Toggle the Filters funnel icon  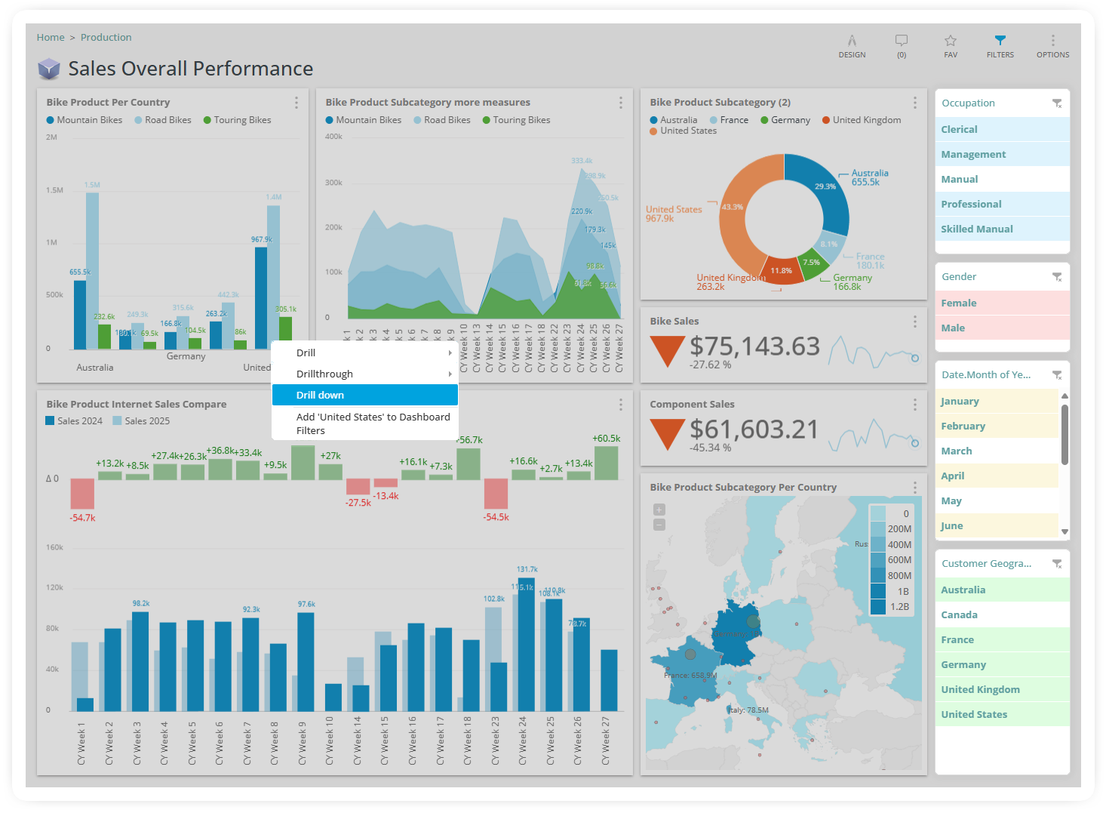coord(1000,41)
